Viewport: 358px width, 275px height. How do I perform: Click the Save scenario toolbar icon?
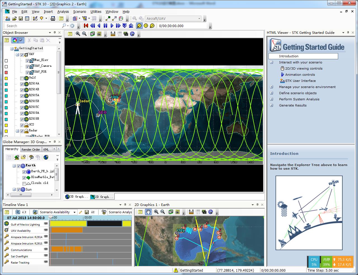pos(21,19)
